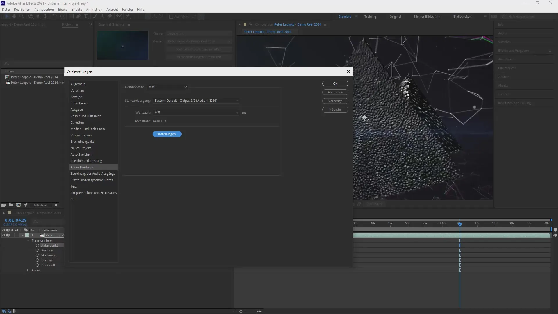Screen dimensions: 558x314
Task: Click timeline tab composition color swatch
Action: click(x=9, y=213)
